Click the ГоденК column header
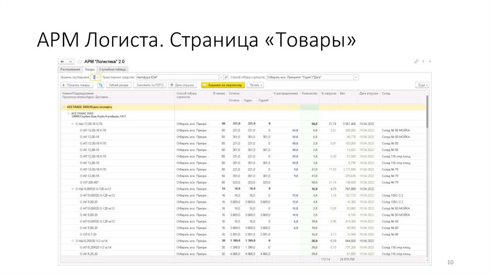This screenshot has width=490, height=274. coord(264,100)
